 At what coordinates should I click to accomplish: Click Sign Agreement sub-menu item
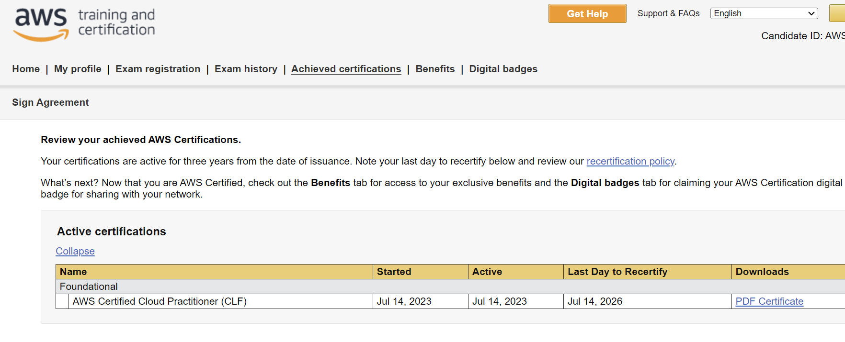point(50,102)
